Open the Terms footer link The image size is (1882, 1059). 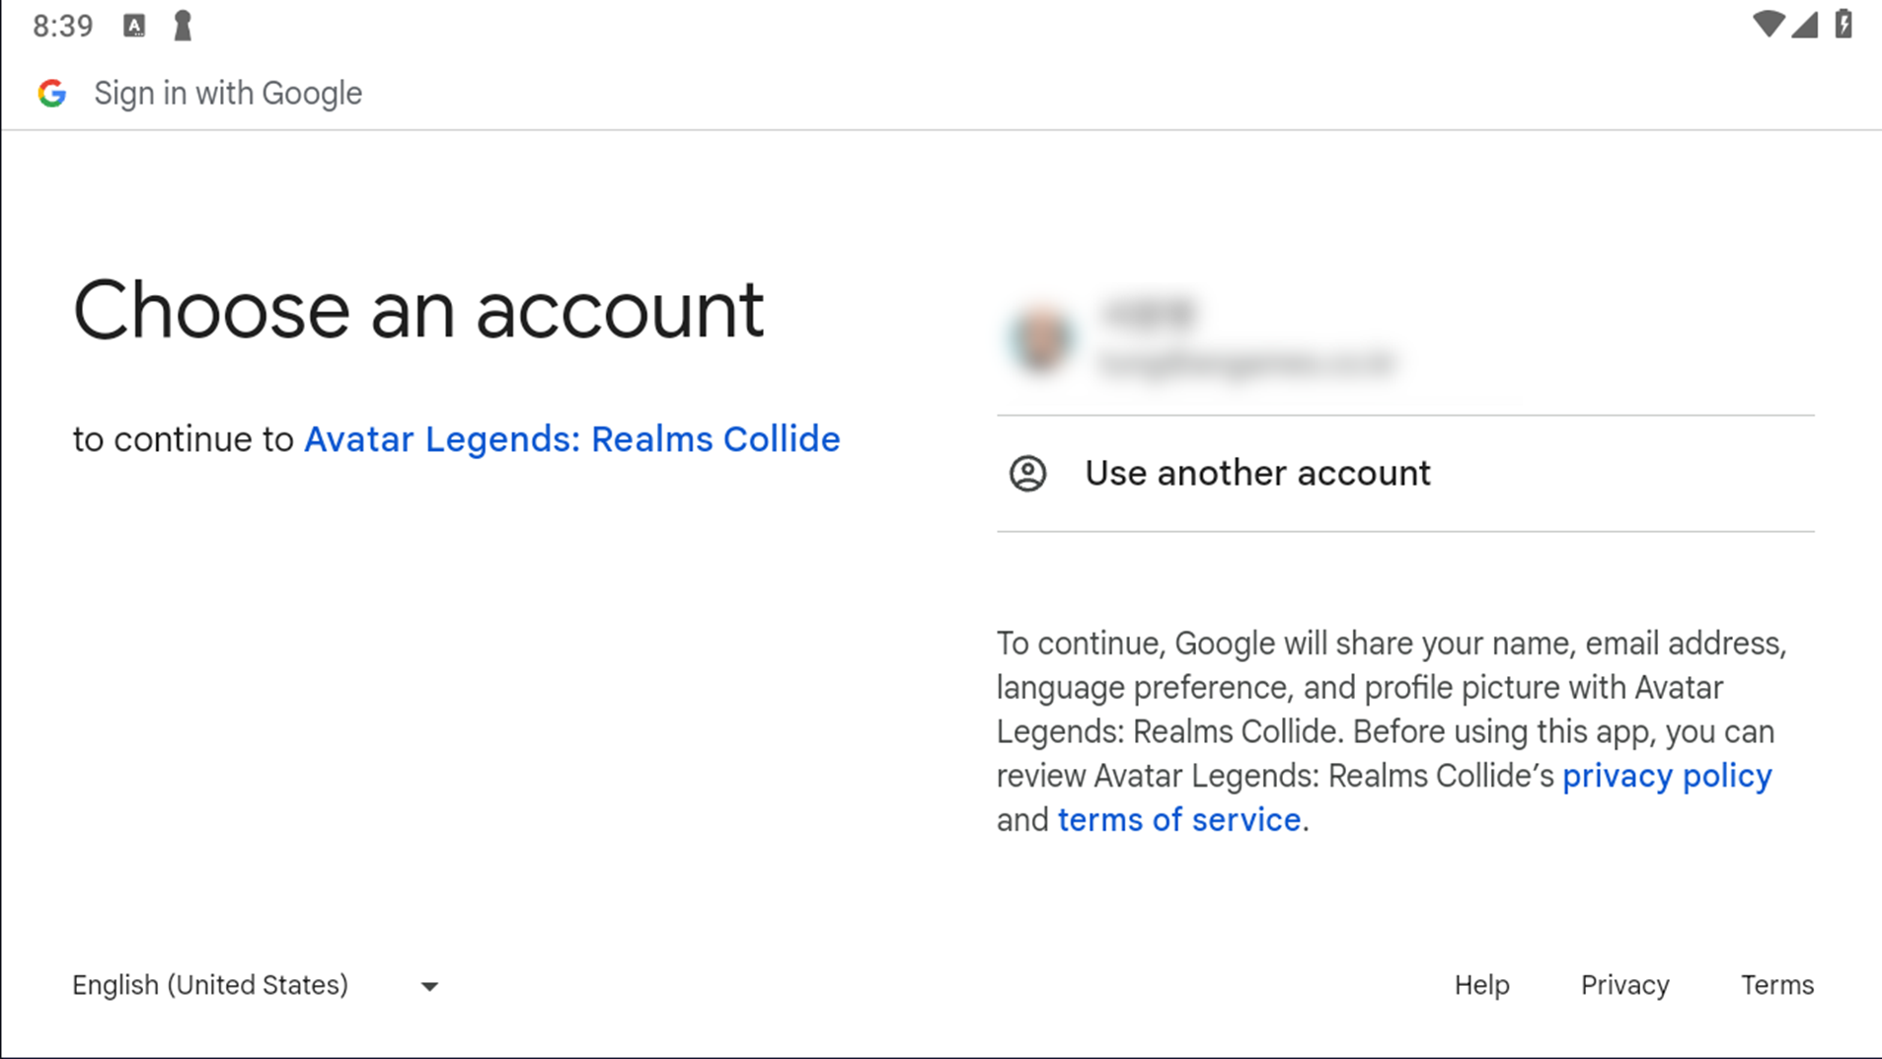coord(1776,985)
